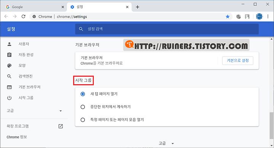The height and width of the screenshot is (148, 274).
Task: Click the 설정 header title
Action: pyautogui.click(x=11, y=29)
